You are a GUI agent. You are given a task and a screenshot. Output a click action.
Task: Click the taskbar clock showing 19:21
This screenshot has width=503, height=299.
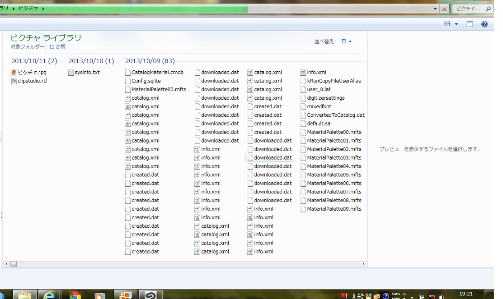pos(466,294)
